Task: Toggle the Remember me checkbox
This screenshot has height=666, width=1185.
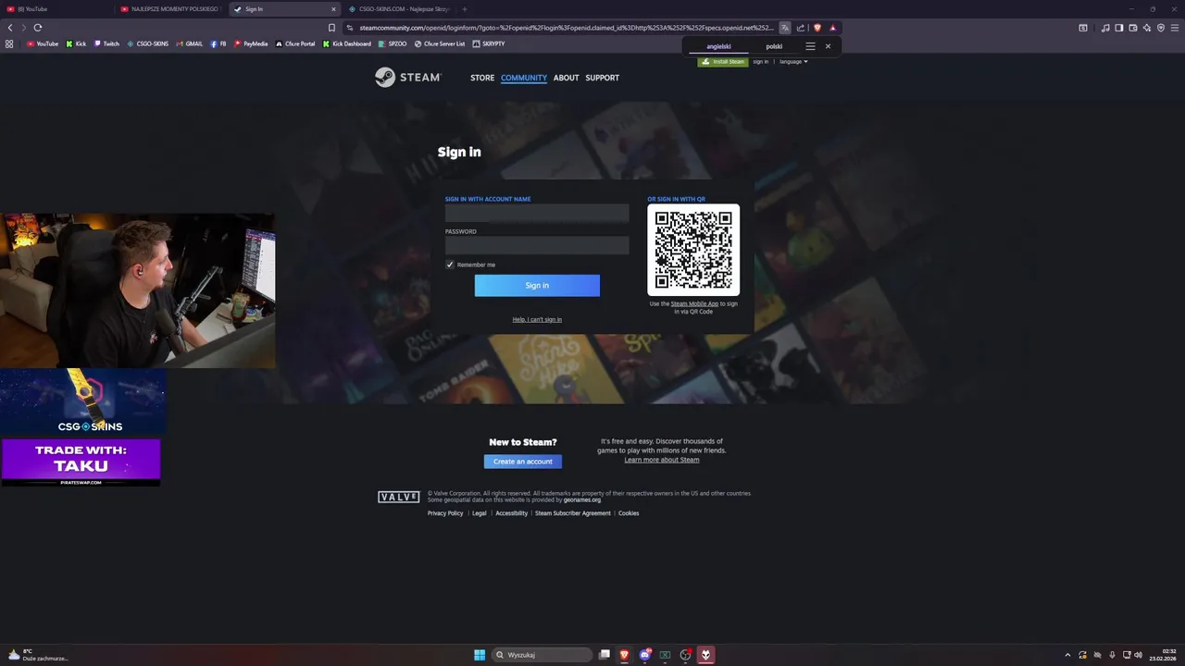Action: pos(450,265)
